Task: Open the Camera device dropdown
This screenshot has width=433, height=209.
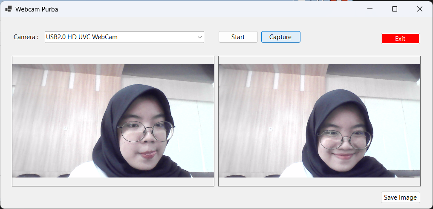Action: 124,37
